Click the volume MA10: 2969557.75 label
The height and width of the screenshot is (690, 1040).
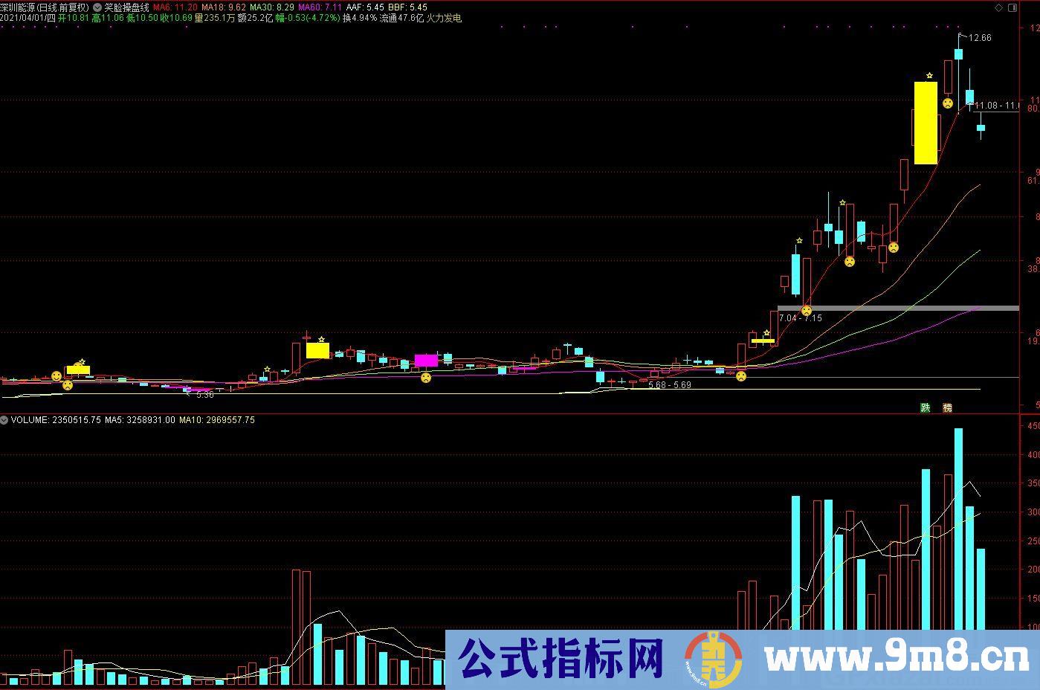tap(217, 420)
